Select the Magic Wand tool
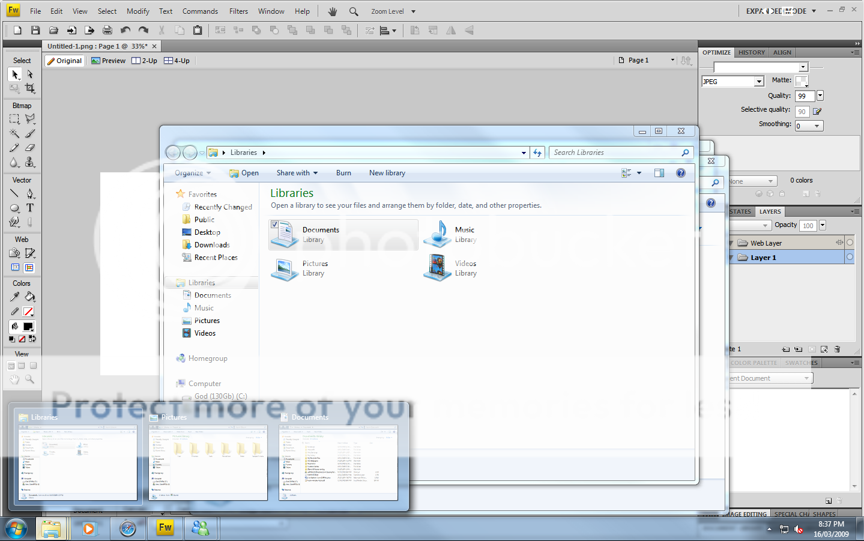This screenshot has height=541, width=864. pos(14,133)
